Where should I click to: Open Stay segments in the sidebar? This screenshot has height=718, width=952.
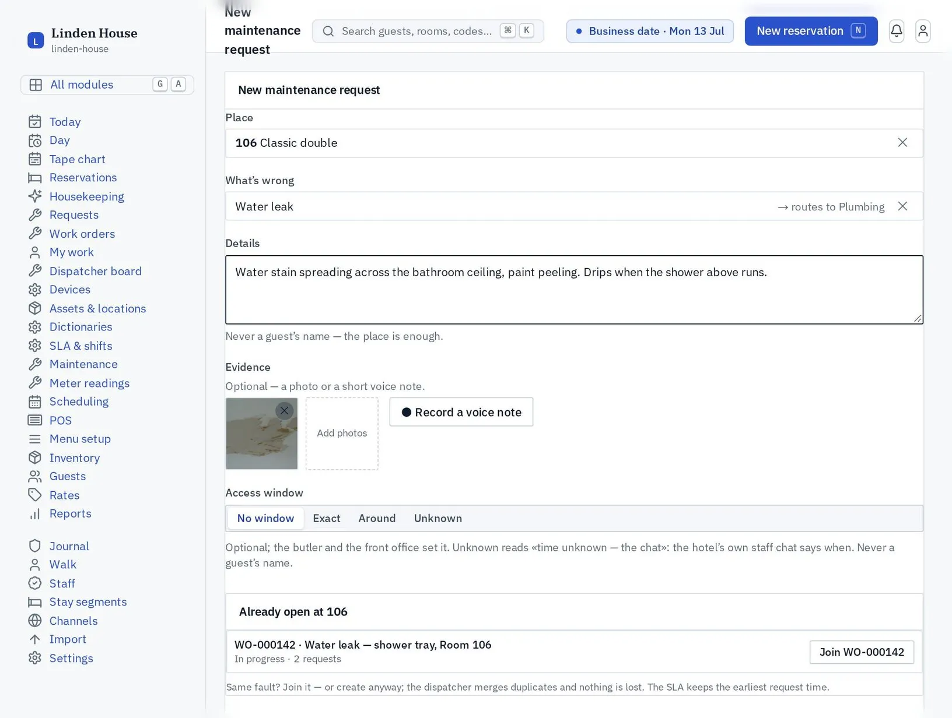[88, 602]
